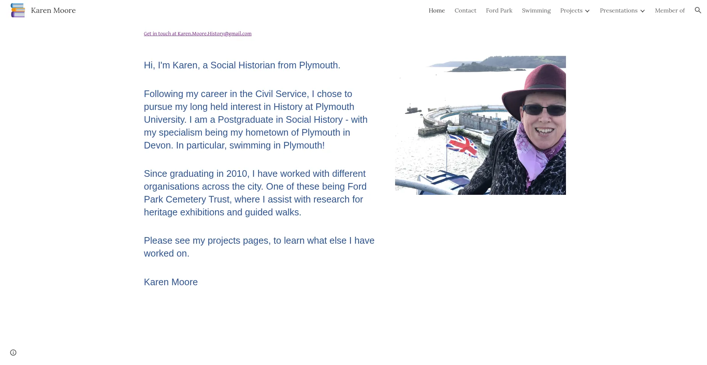Navigate to the Ford Park page
The height and width of the screenshot is (365, 707).
(499, 10)
